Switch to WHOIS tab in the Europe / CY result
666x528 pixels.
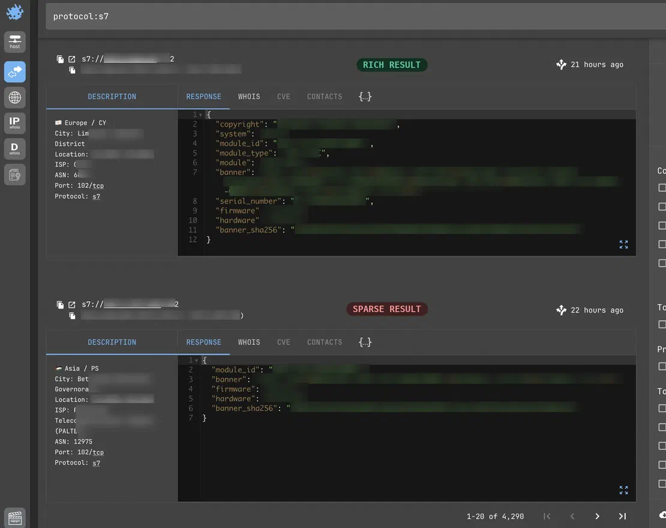[x=249, y=97]
